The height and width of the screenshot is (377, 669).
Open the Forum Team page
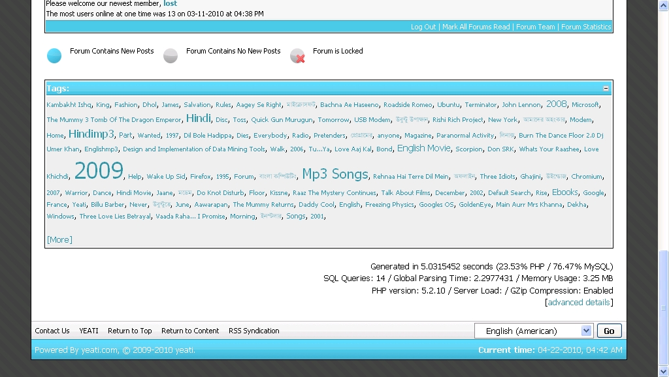[535, 27]
